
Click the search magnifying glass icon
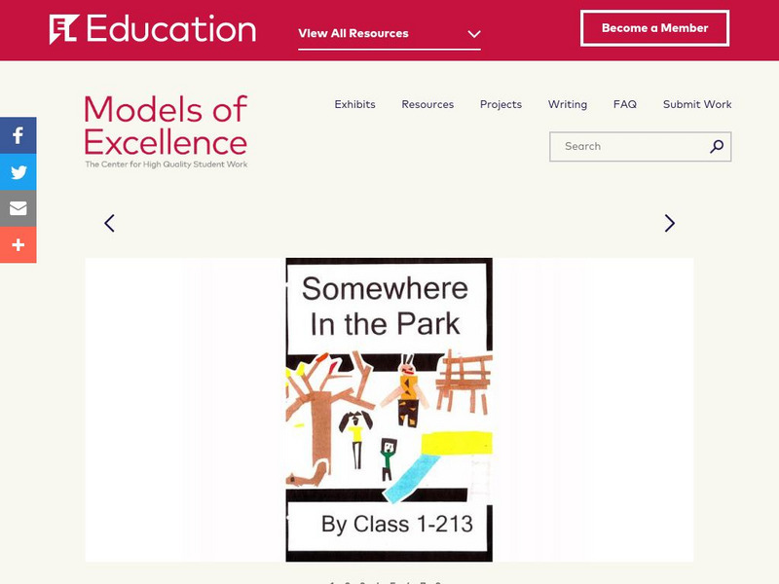(717, 147)
